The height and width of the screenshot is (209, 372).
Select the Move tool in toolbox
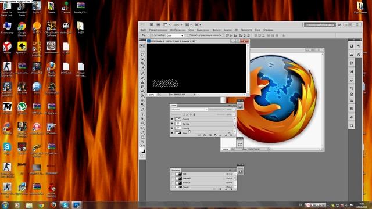[142, 45]
